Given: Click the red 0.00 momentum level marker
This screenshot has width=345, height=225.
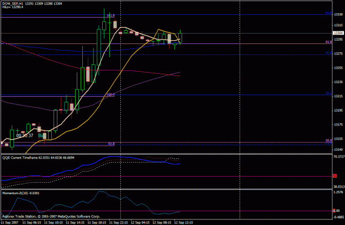Looking at the screenshot, I should click(x=337, y=211).
